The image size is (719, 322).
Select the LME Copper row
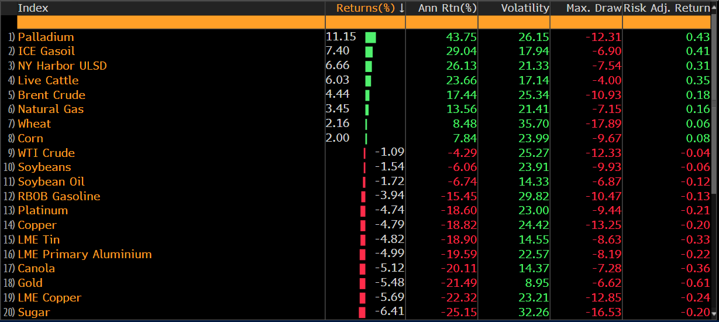point(356,297)
